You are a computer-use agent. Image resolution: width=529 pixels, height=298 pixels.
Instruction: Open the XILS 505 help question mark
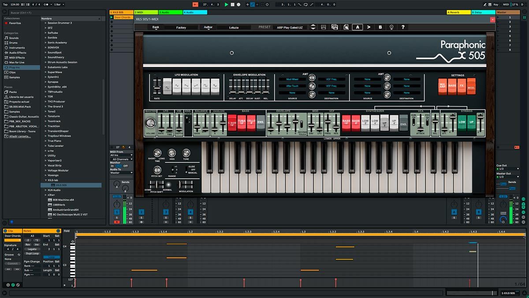click(403, 27)
